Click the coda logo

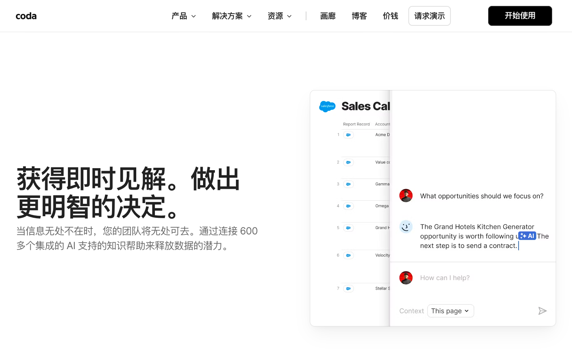pyautogui.click(x=26, y=16)
